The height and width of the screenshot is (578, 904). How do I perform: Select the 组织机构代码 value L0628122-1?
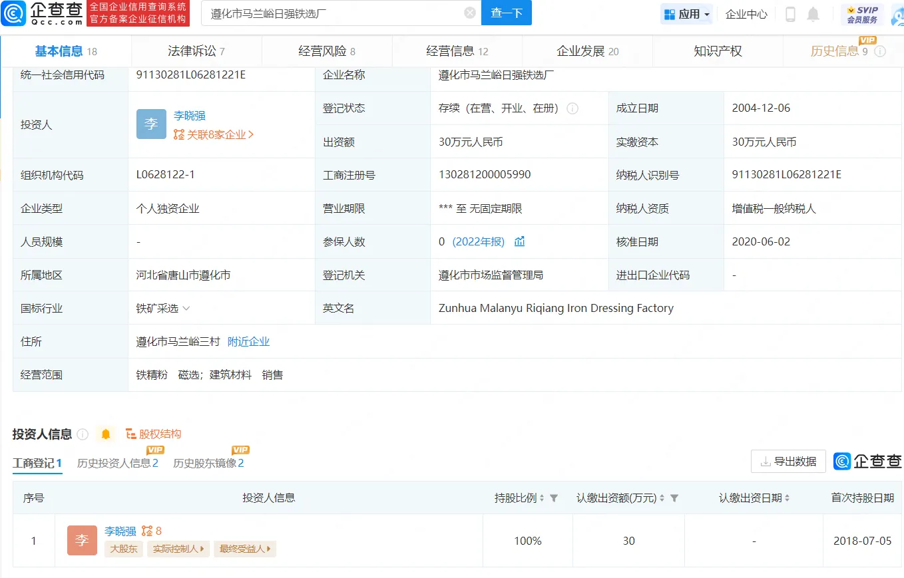click(165, 175)
